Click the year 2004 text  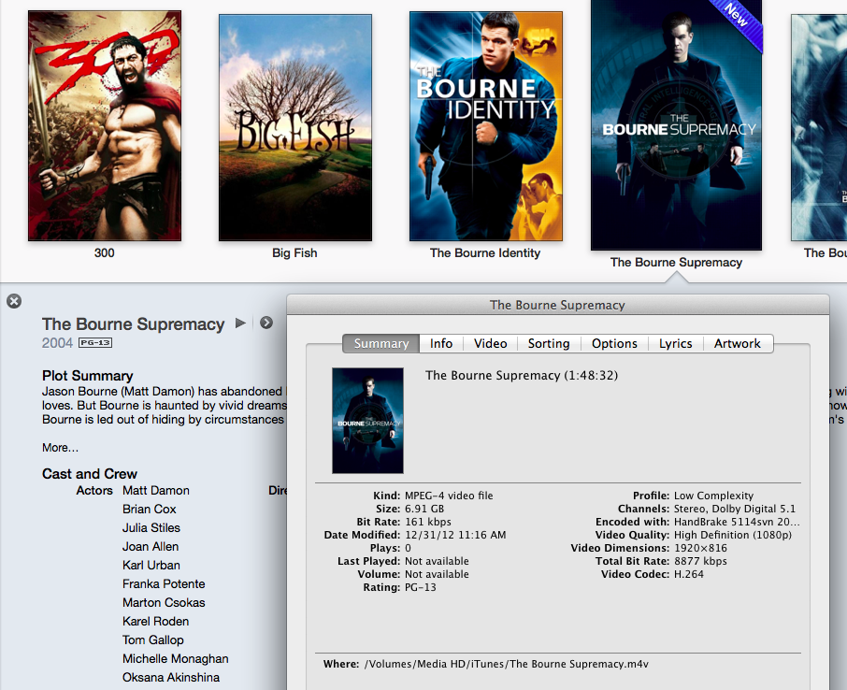(x=57, y=343)
